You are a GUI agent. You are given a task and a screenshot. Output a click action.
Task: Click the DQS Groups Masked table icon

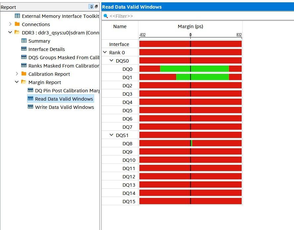click(24, 57)
